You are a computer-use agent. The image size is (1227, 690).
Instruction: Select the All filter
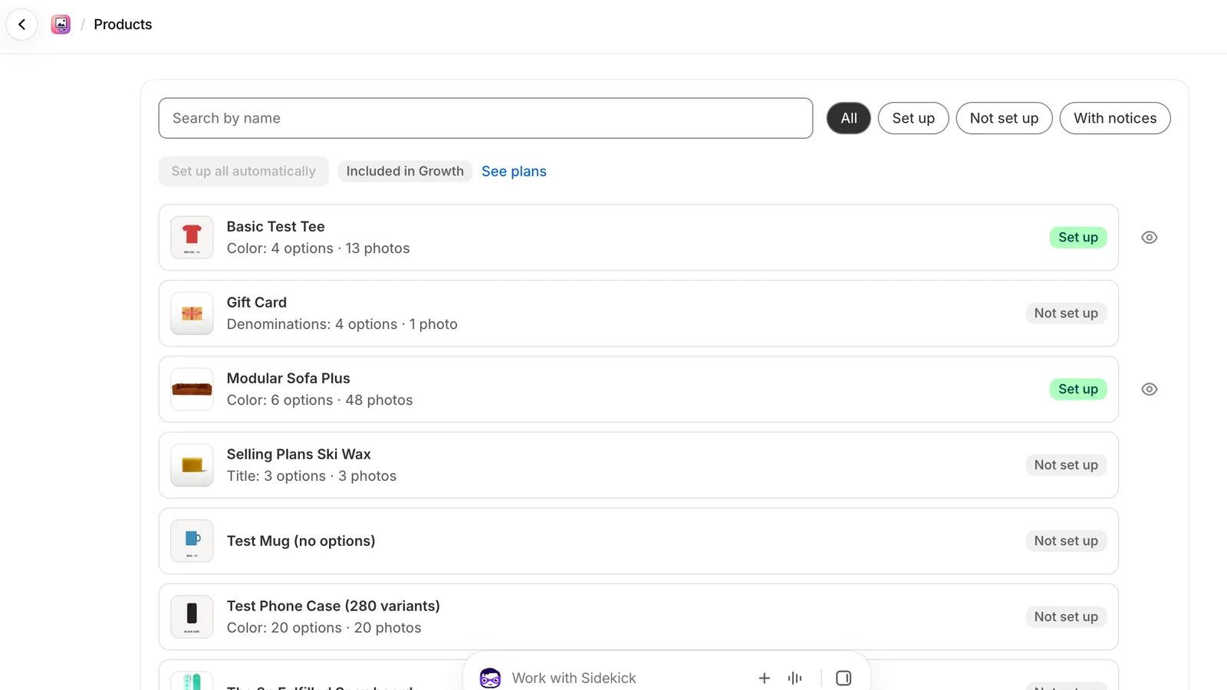pos(848,118)
